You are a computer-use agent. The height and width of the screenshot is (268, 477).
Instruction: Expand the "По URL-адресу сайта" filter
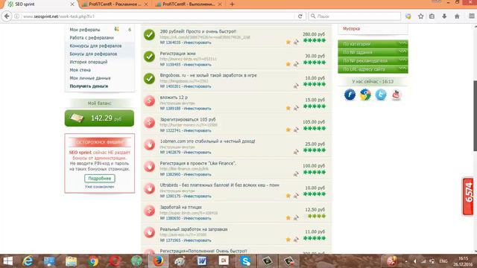tap(373, 69)
